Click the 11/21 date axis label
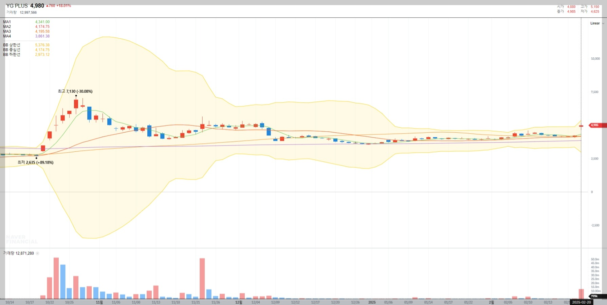This screenshot has width=607, height=305. tap(196, 302)
